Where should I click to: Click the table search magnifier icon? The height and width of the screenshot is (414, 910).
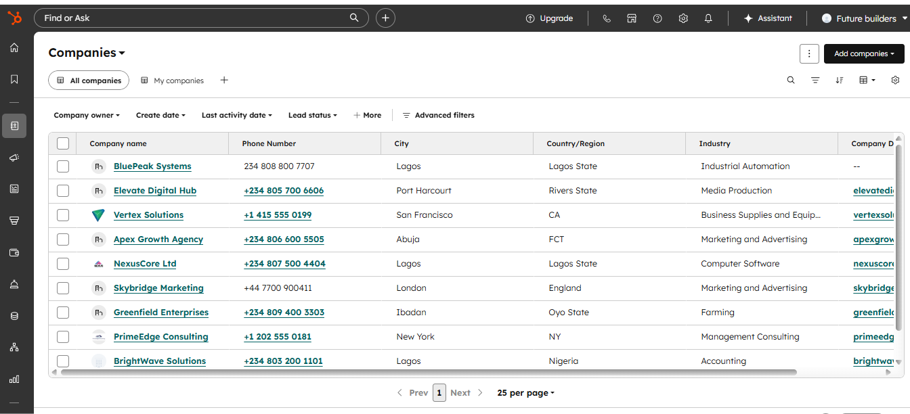click(x=791, y=80)
